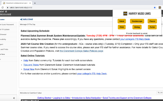Click Tips and Tricks tutorial link
This screenshot has height=101, width=163.
[31, 65]
